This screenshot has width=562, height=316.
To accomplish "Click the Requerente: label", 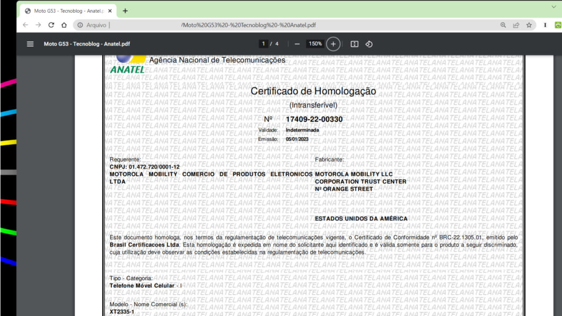I will (x=125, y=160).
